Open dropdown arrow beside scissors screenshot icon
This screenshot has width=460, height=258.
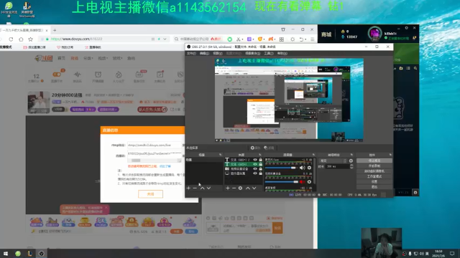243,39
